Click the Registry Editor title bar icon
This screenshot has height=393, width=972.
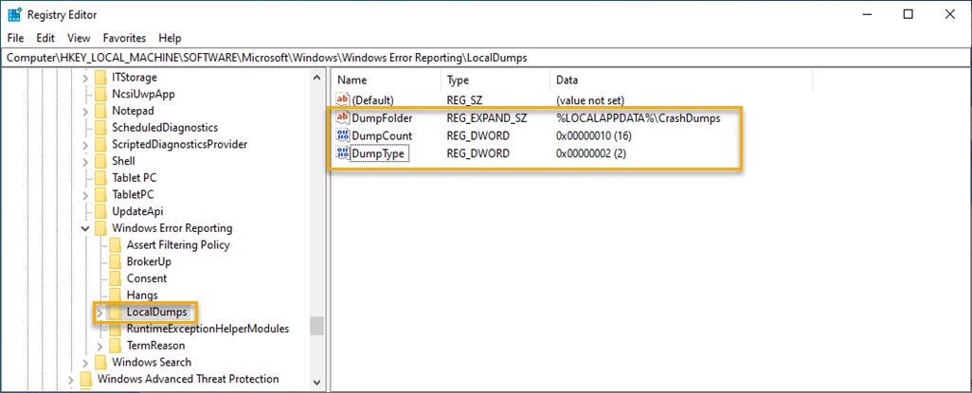tap(15, 14)
